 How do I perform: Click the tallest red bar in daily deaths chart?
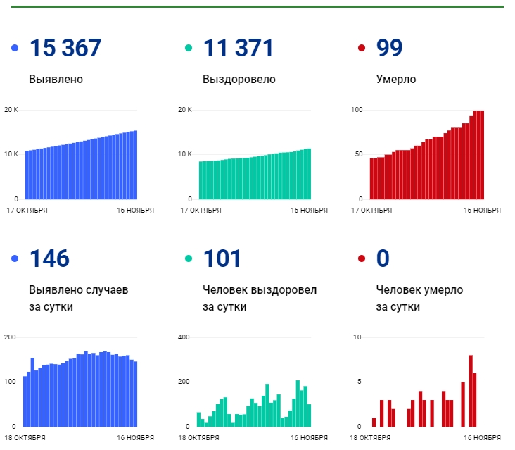[471, 391]
